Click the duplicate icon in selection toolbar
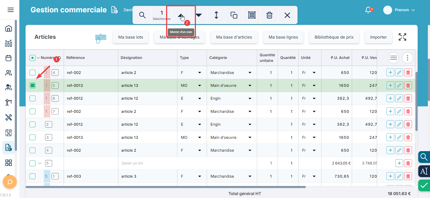The width and height of the screenshot is (430, 198). (234, 15)
